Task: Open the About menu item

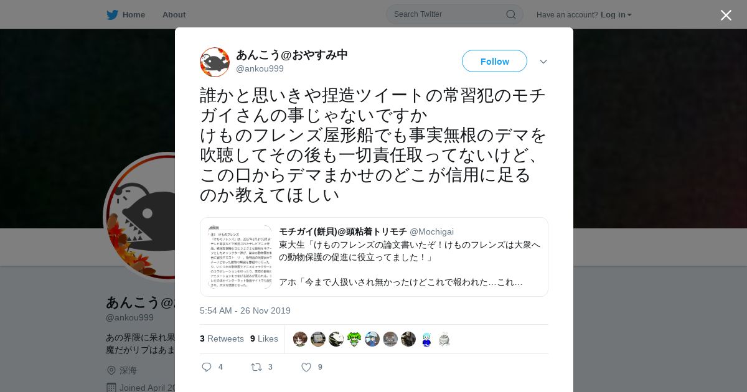Action: point(174,14)
